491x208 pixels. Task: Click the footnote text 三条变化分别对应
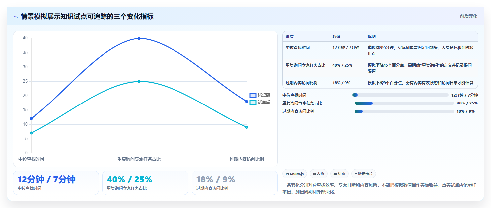click(380, 188)
